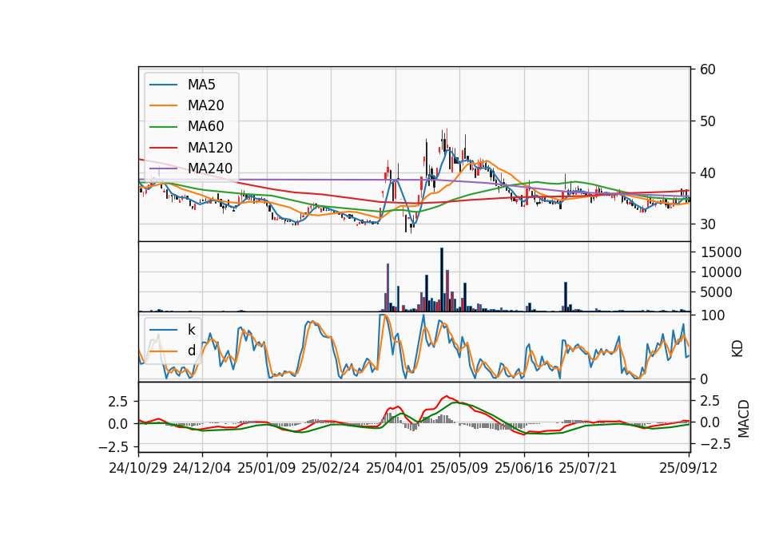The height and width of the screenshot is (551, 767).
Task: Click the purple MA240 legend line sample
Action: click(x=163, y=168)
